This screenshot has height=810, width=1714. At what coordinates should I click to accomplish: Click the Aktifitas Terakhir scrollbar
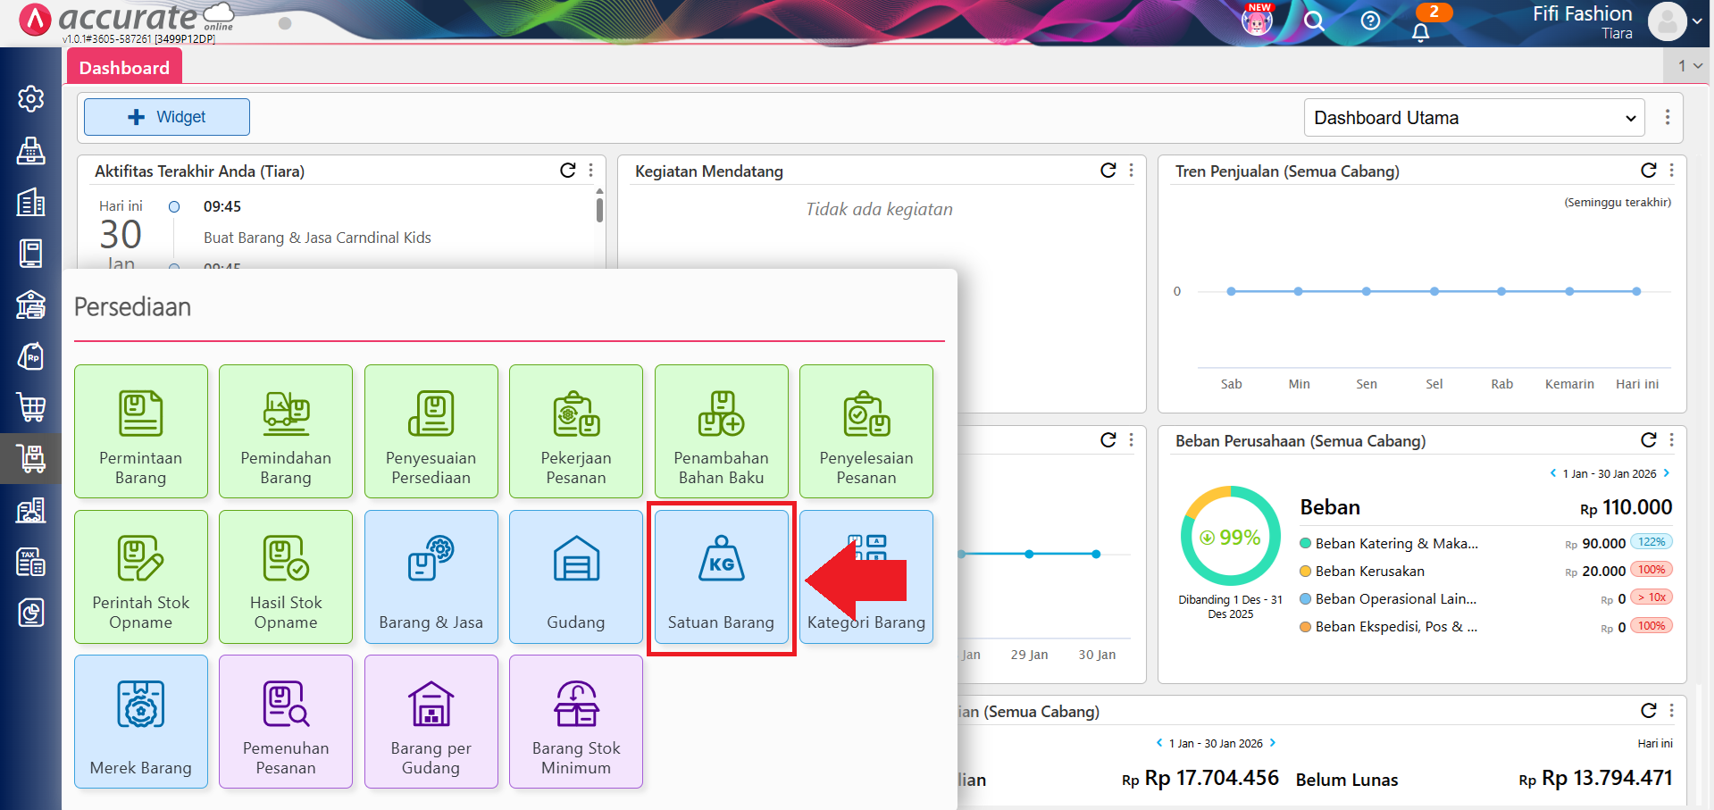(599, 211)
